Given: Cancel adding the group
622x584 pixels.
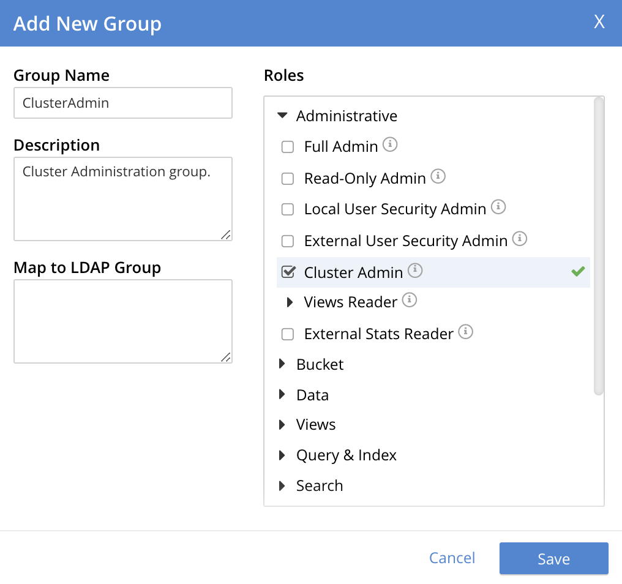Looking at the screenshot, I should point(452,558).
